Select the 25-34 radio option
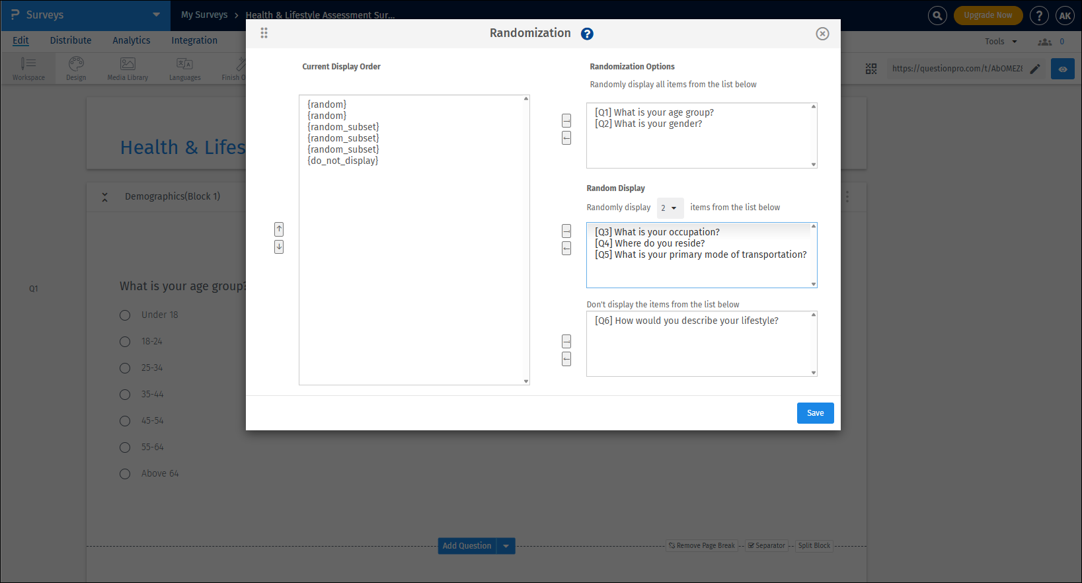 click(x=125, y=368)
